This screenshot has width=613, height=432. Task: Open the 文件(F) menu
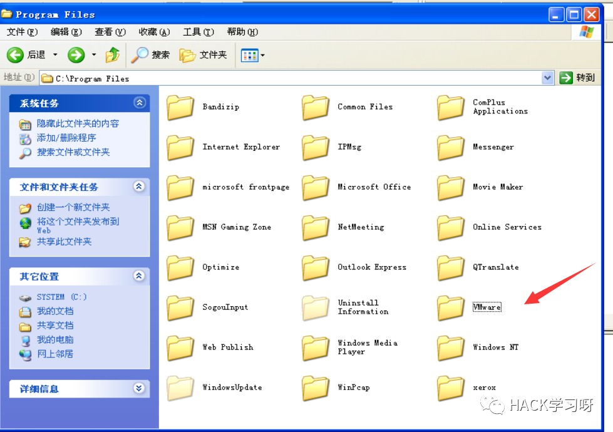click(22, 32)
